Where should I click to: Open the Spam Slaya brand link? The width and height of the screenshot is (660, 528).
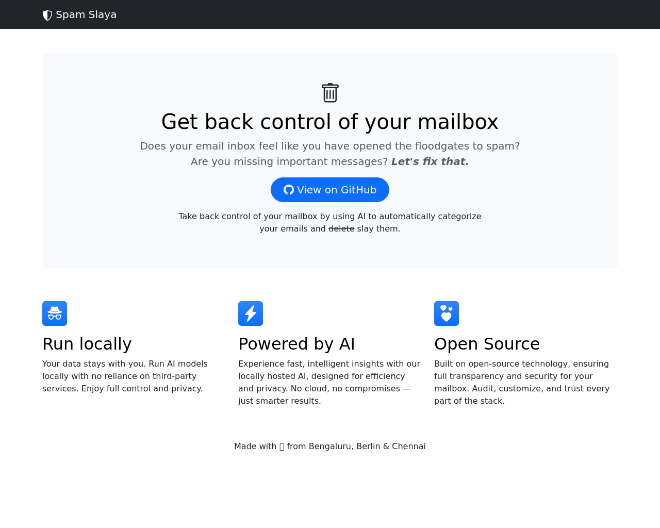[79, 14]
